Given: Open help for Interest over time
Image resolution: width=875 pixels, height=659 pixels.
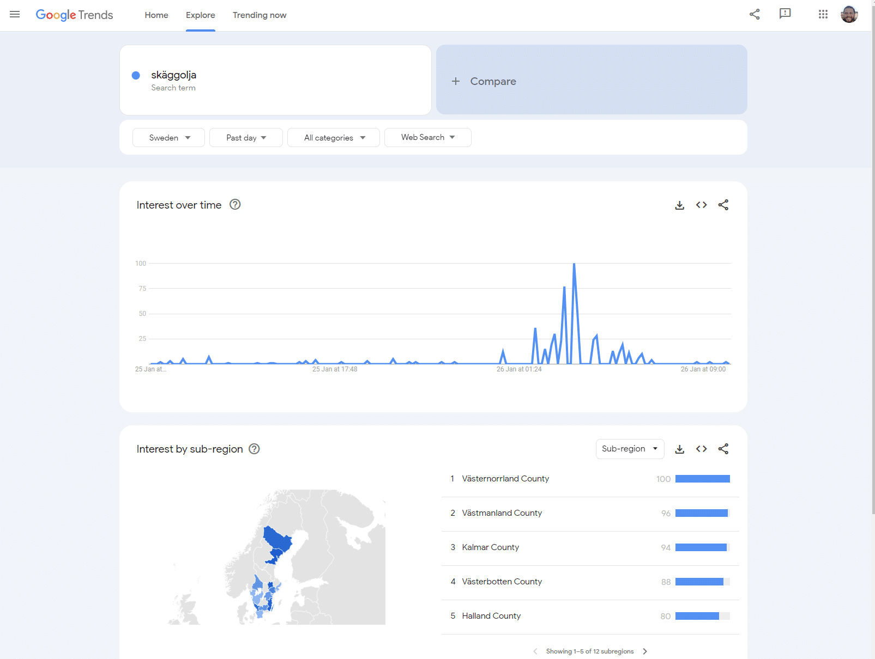Looking at the screenshot, I should click(235, 204).
